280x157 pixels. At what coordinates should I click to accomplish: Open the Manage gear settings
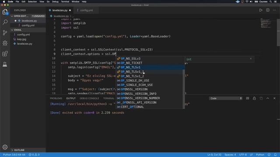tap(5, 147)
